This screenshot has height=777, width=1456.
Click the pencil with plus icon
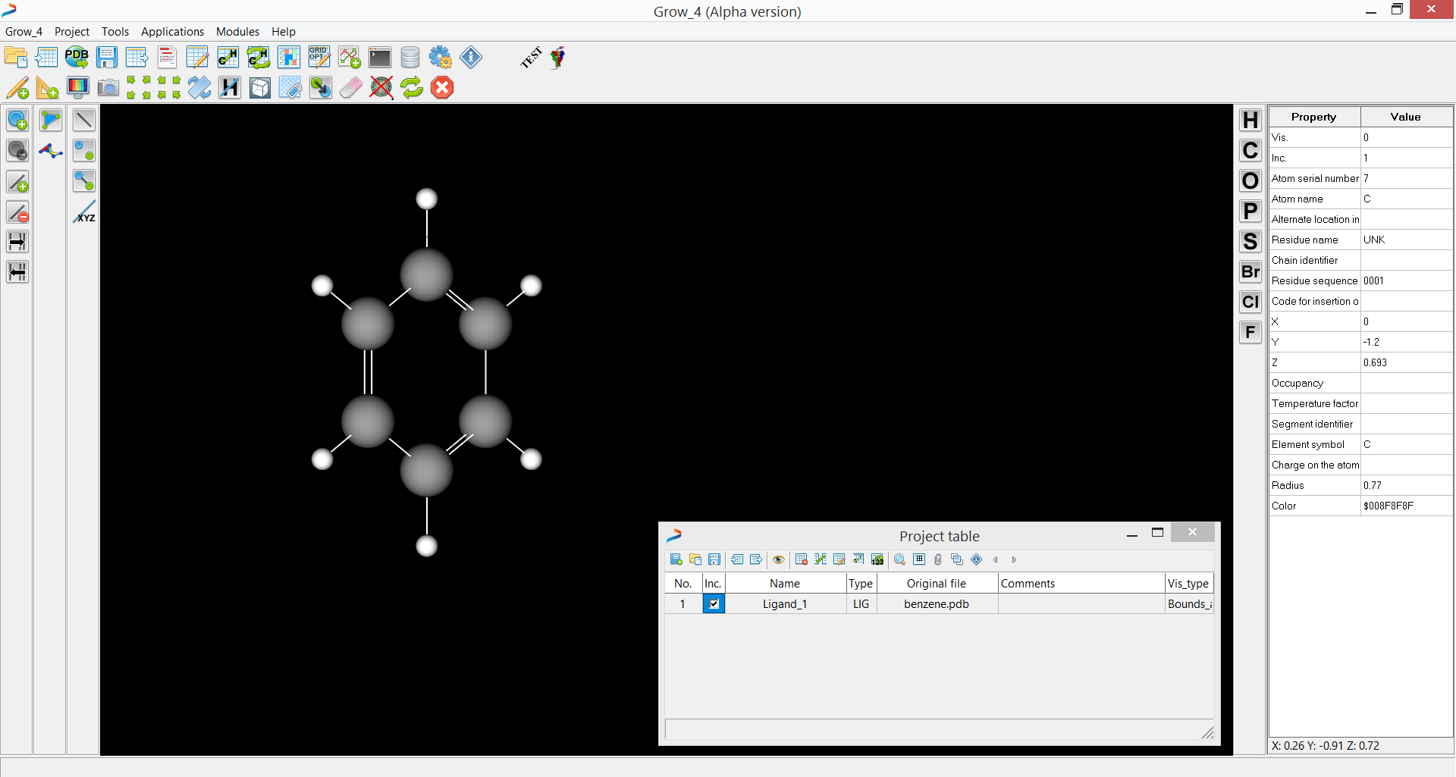[17, 88]
